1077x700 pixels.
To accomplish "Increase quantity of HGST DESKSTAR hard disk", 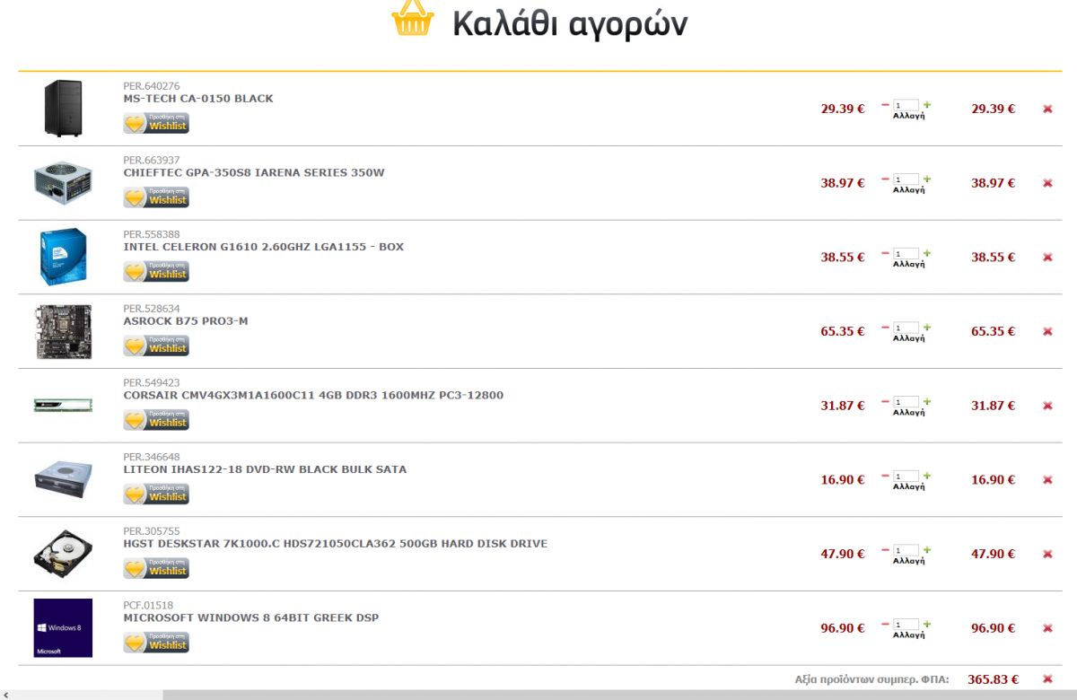I will tap(927, 550).
